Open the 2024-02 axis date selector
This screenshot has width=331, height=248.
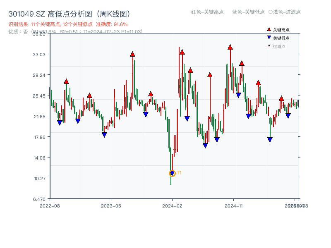[x=173, y=205]
